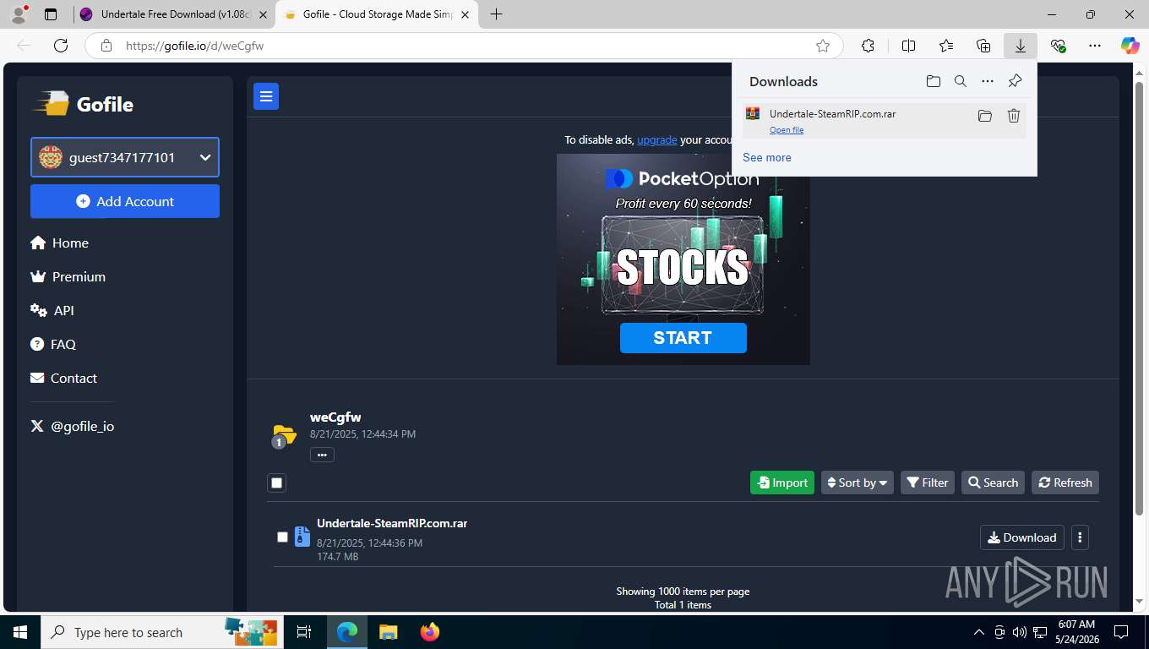The height and width of the screenshot is (649, 1149).
Task: Search downloads using magnifier icon
Action: coord(961,81)
